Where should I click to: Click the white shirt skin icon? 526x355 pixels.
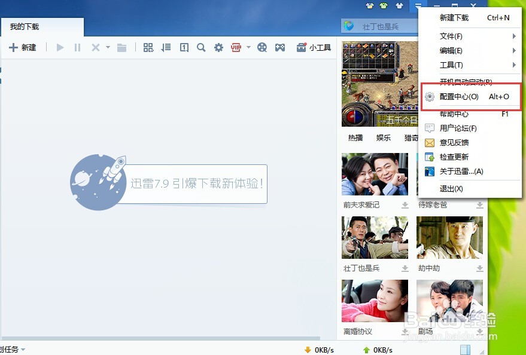pos(399,5)
